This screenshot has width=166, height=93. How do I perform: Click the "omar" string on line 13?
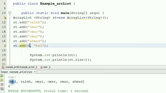click(34, 27)
